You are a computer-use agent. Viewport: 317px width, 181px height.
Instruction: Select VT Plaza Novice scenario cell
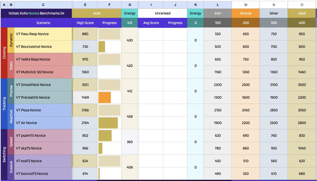43,110
